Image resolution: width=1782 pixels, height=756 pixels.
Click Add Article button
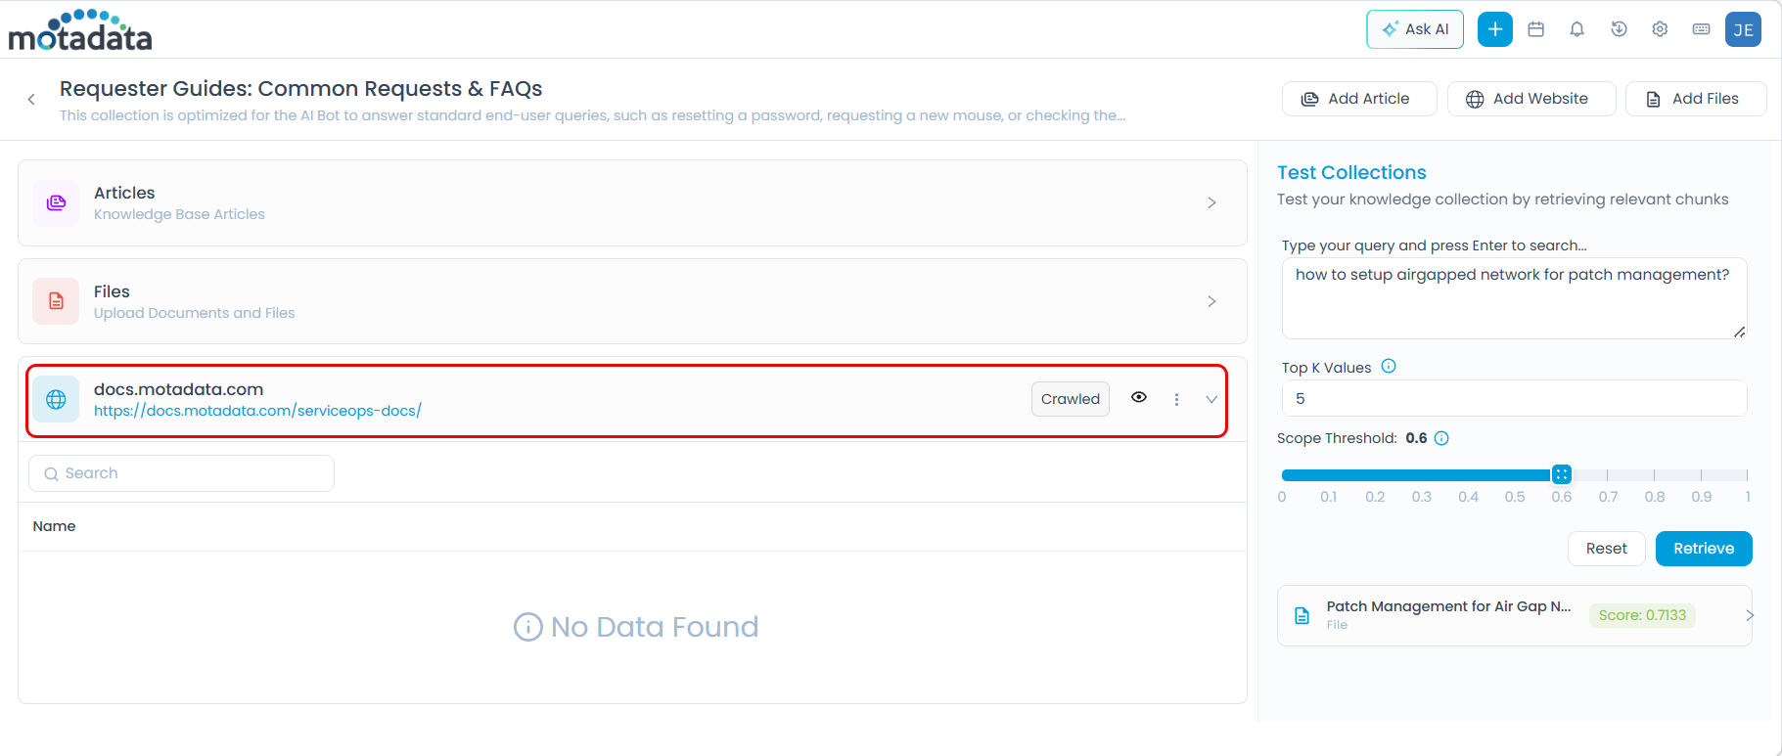click(x=1358, y=99)
